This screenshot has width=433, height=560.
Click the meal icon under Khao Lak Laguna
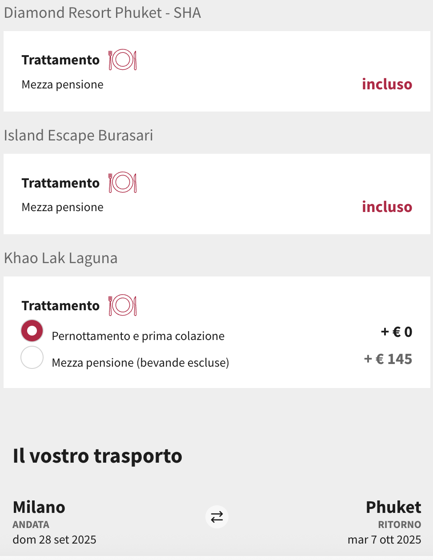pyautogui.click(x=123, y=305)
